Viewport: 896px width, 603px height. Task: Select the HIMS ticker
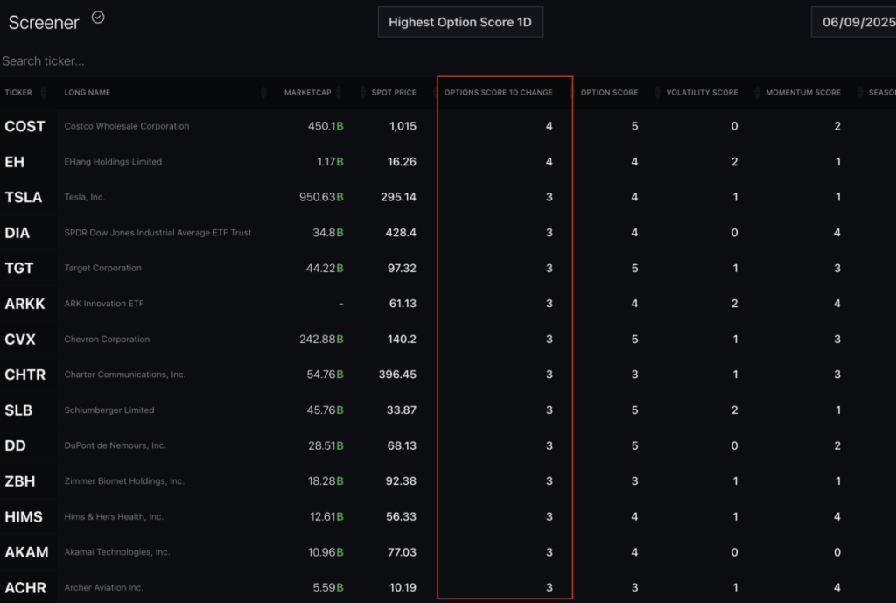point(25,516)
